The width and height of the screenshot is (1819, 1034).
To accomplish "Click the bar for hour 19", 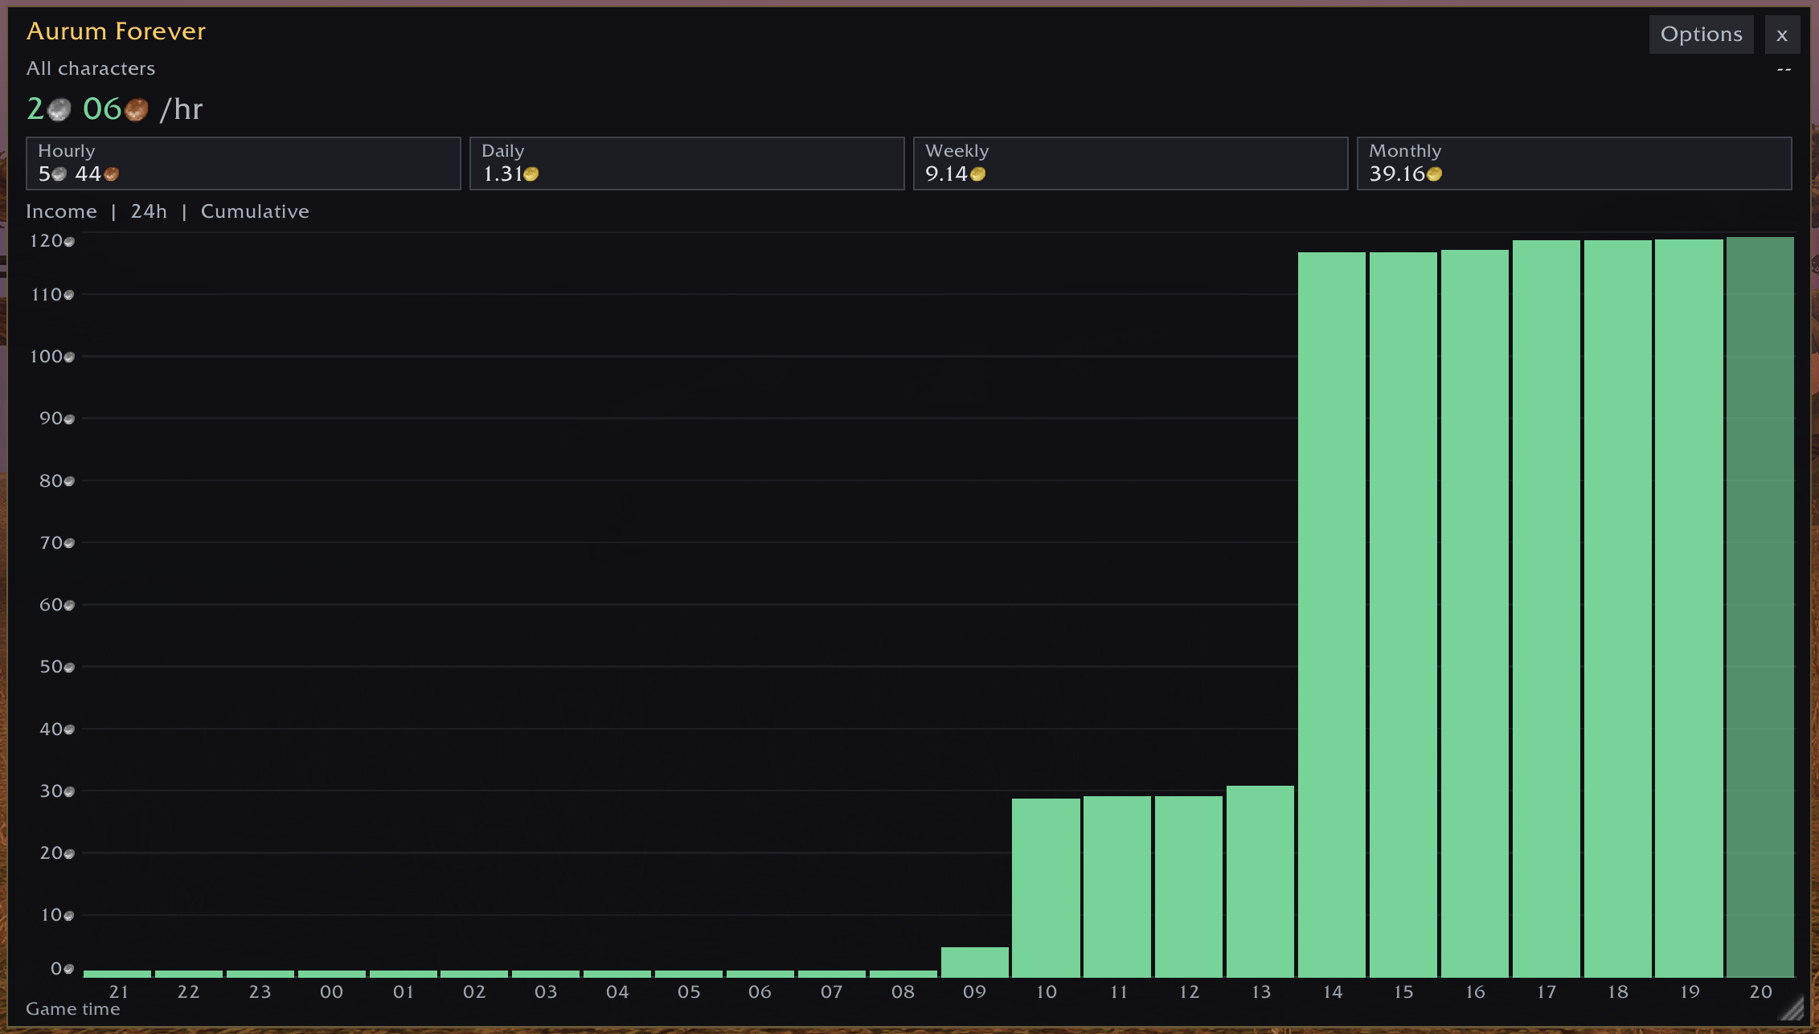I will point(1689,608).
